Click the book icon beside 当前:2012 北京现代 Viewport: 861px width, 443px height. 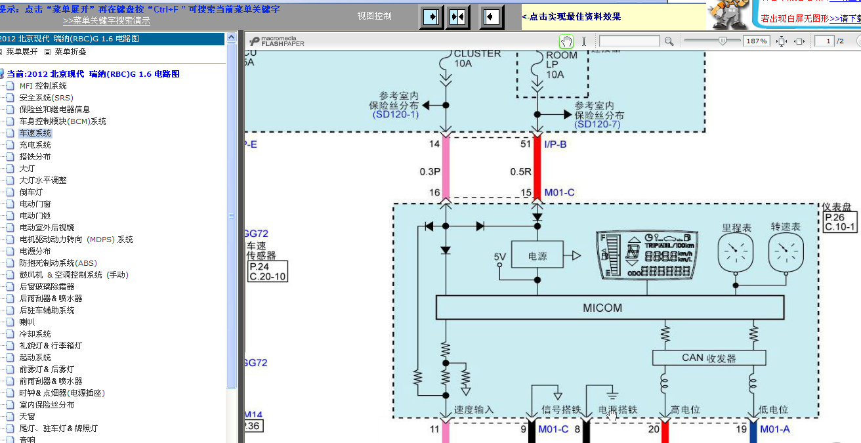pos(3,74)
